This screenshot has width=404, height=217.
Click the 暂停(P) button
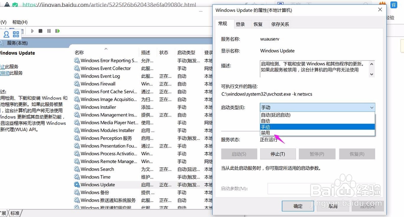pos(317,154)
